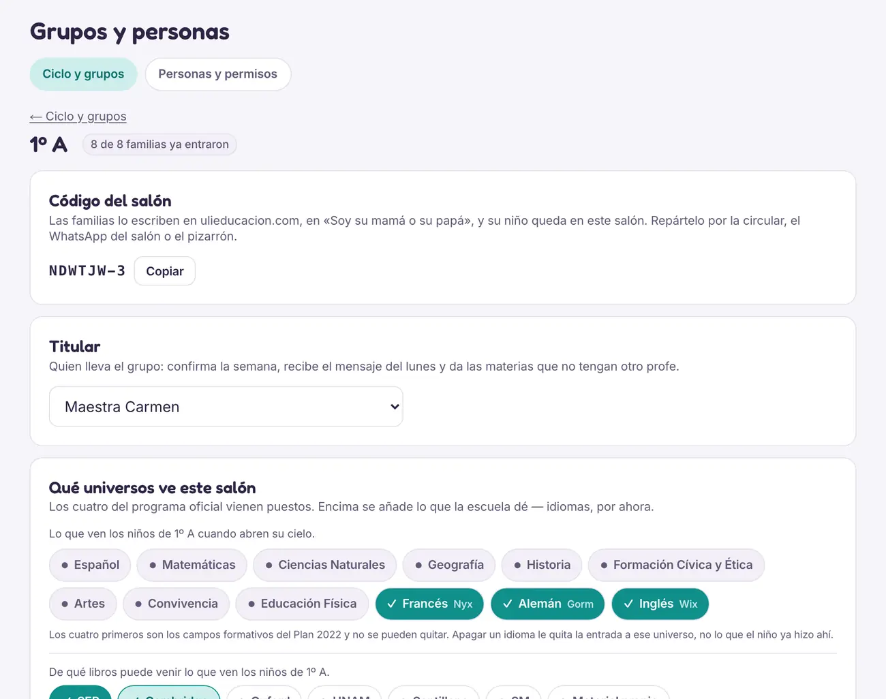Toggle the Geografía universe chip
This screenshot has height=699, width=886.
coord(449,565)
